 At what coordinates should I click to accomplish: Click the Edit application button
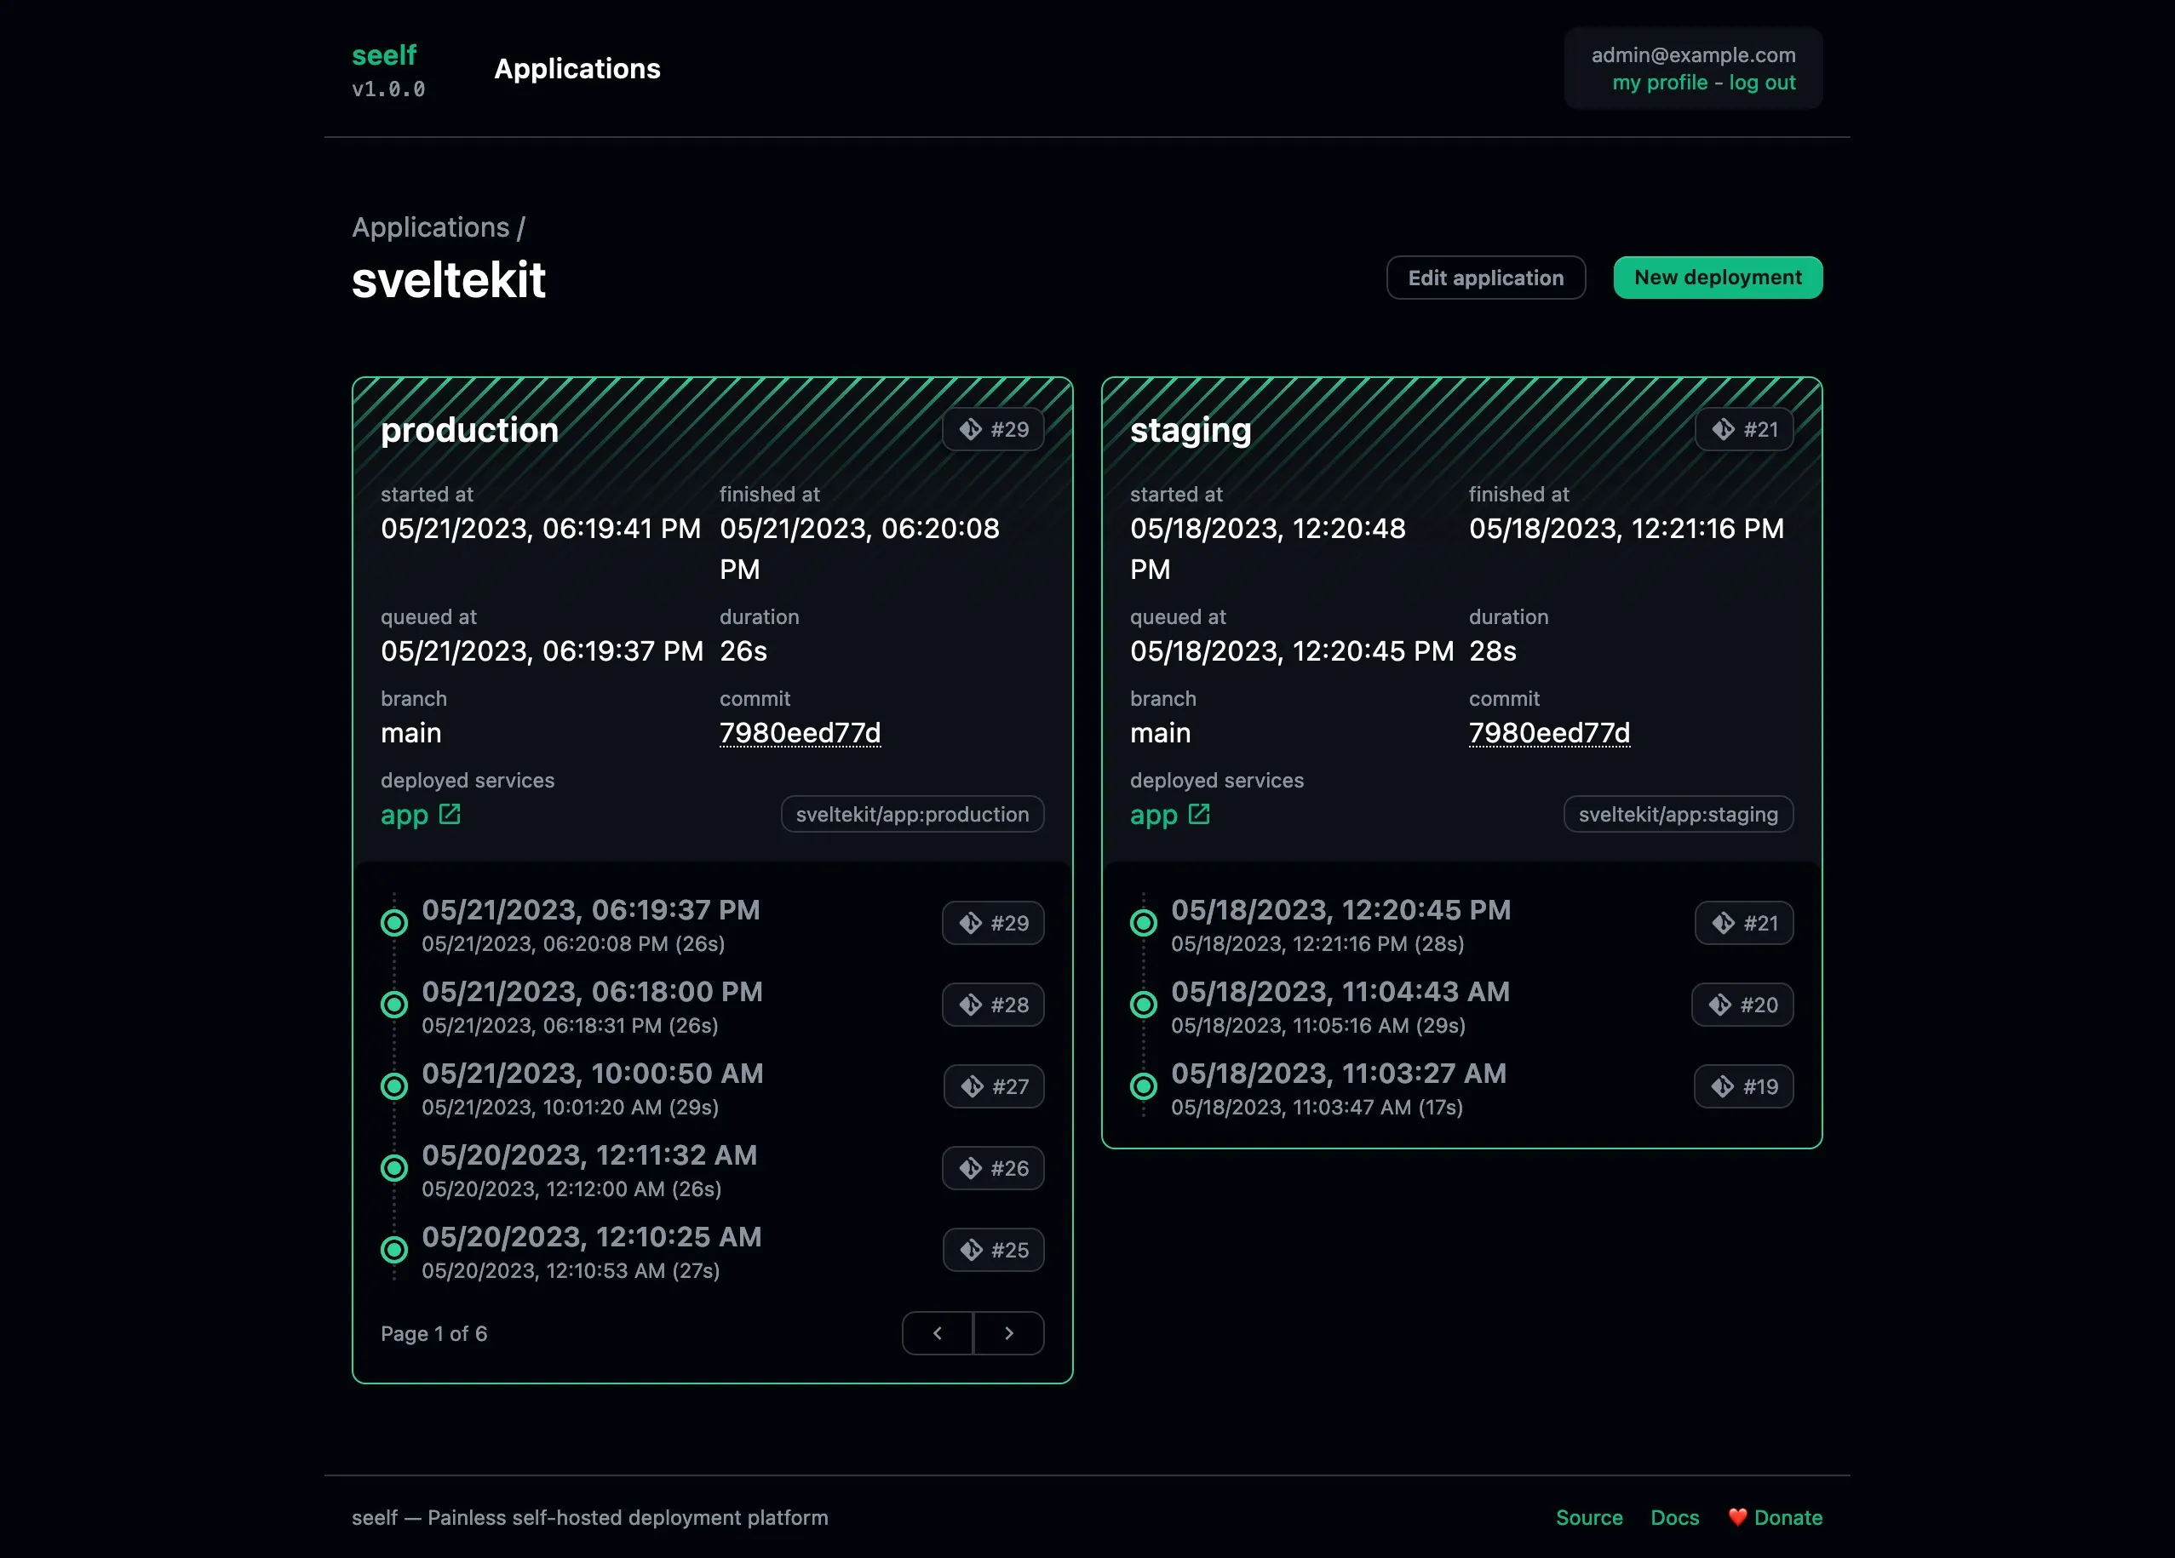tap(1485, 277)
